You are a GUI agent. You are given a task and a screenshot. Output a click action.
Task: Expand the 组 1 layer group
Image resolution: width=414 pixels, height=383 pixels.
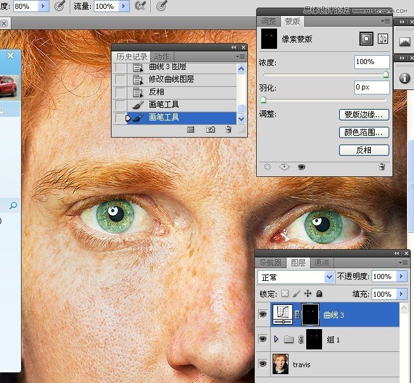click(276, 340)
